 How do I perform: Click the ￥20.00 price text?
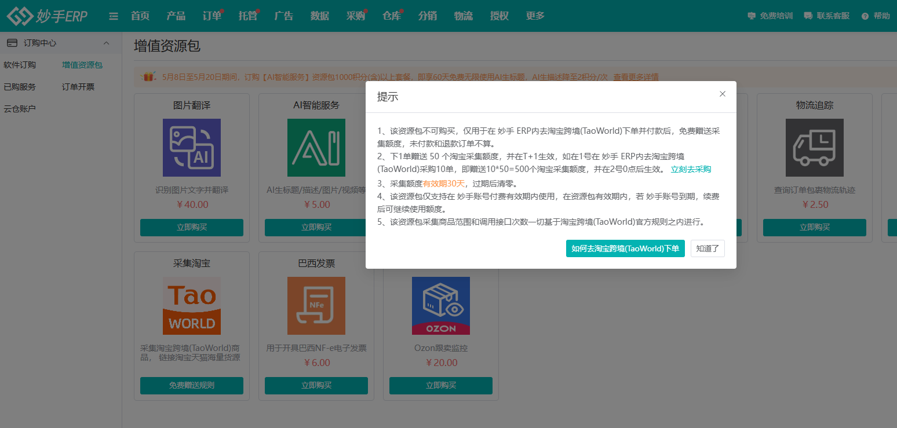click(441, 363)
